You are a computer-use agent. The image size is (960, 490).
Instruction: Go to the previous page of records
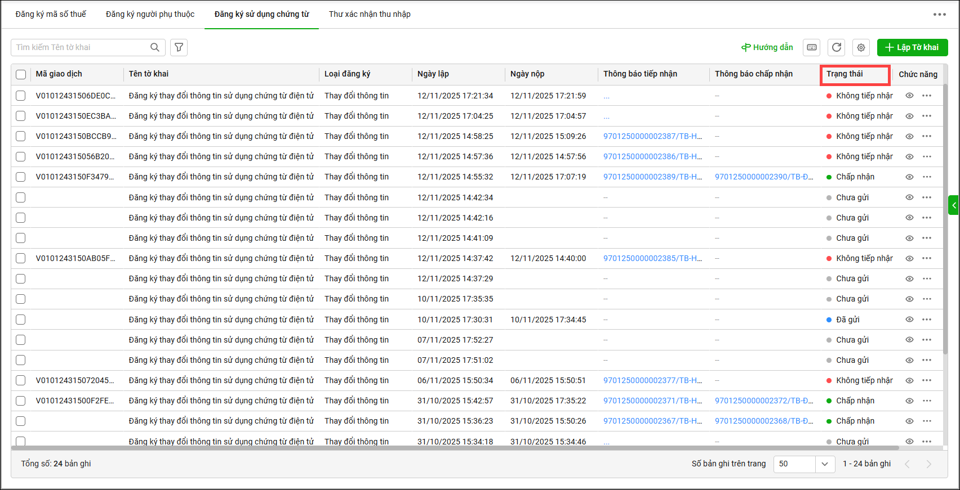(907, 464)
